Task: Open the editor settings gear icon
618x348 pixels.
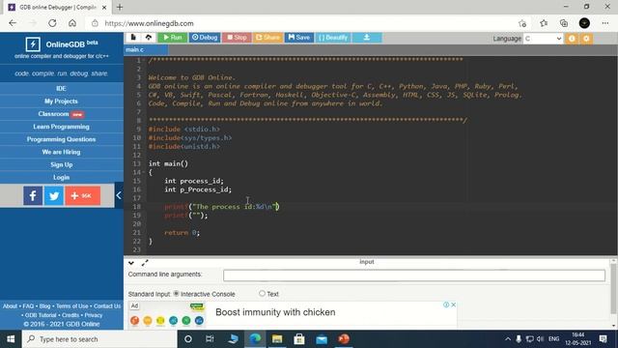Action: tap(586, 39)
